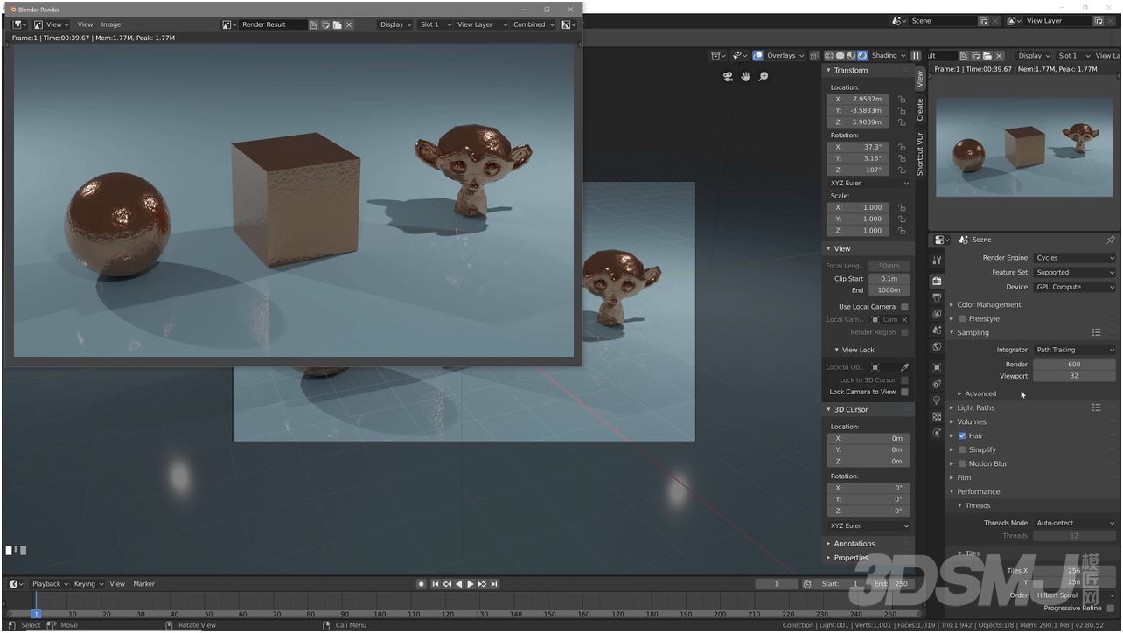Screen dimensions: 1123x633
Task: Play the animation forward
Action: click(x=471, y=584)
